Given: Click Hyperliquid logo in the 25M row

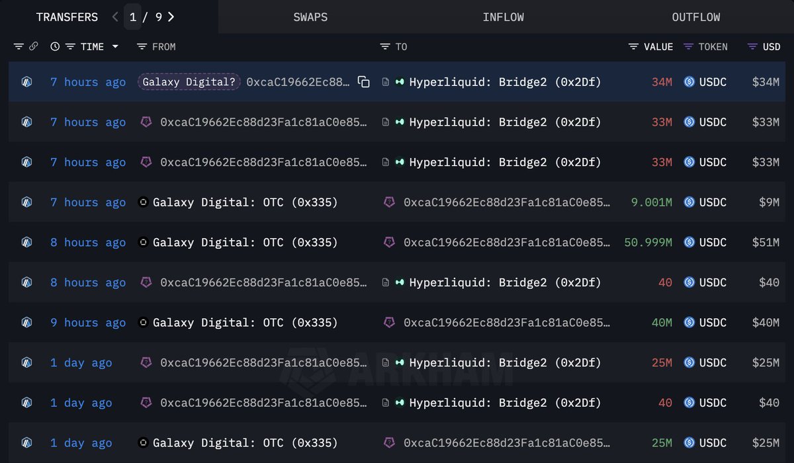Looking at the screenshot, I should [400, 362].
